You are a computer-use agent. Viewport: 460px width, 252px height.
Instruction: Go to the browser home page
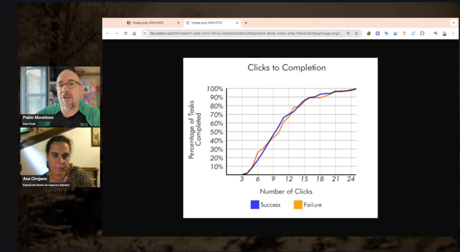(x=134, y=33)
